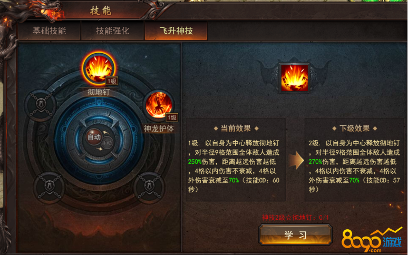Click the 当前效果 description panel
This screenshot has width=408, height=255.
[x=236, y=160]
